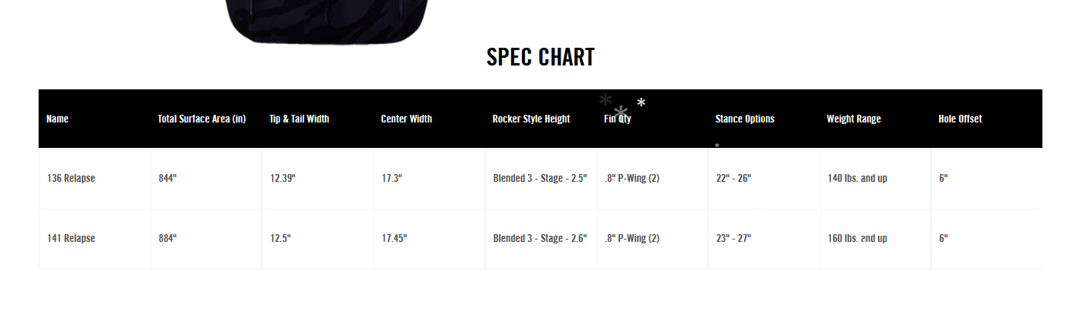
Task: Click the Rocker Style Height header
Action: coord(531,119)
